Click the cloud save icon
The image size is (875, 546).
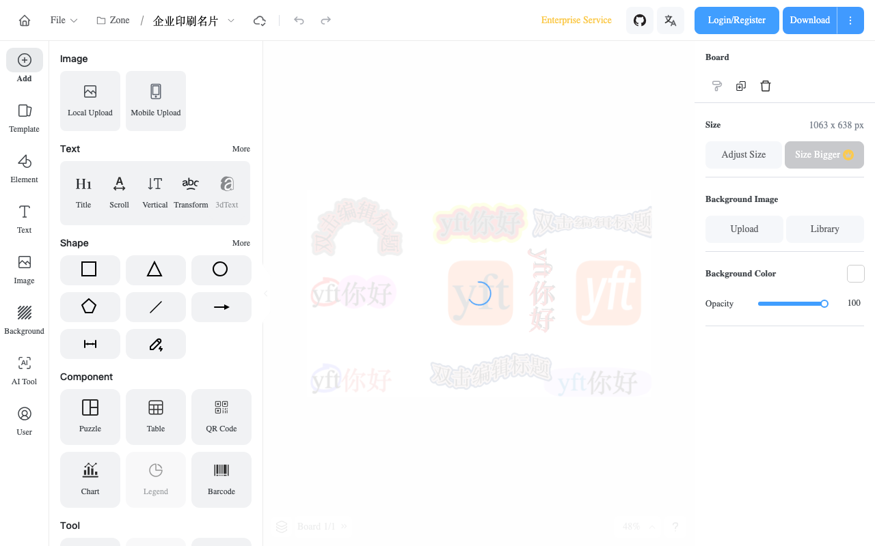[x=260, y=20]
